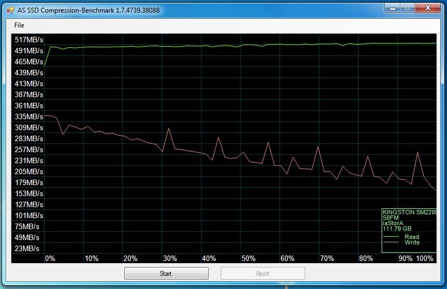Click the 179MB/s axis label
This screenshot has width=447, height=289.
pyautogui.click(x=29, y=182)
